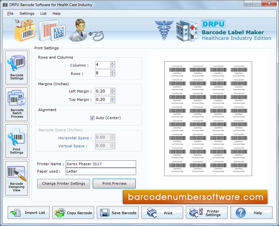
Task: Switch to Barcode Designing View icon
Action: pos(17,178)
